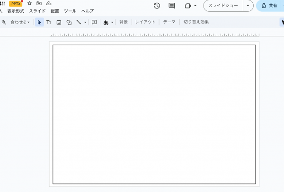Screen dimensions: 284x192
Task: Open the 表示形式 menu
Action: [16, 11]
